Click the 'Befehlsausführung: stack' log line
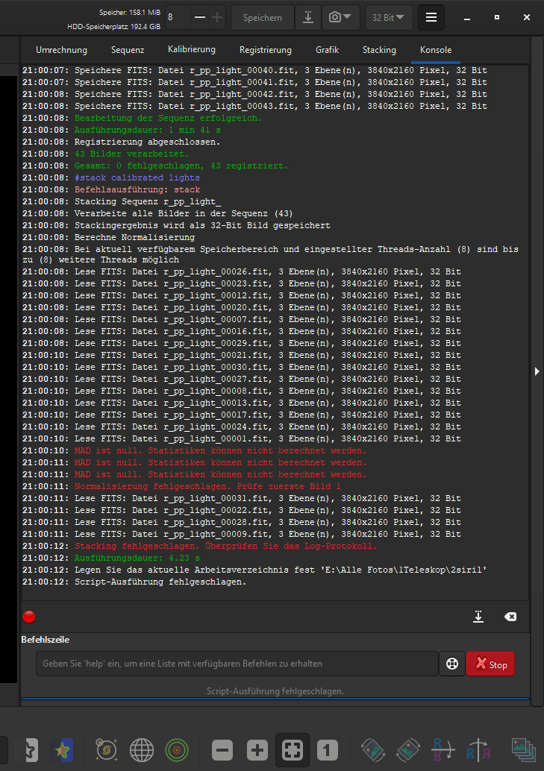This screenshot has height=771, width=544. pyautogui.click(x=137, y=190)
